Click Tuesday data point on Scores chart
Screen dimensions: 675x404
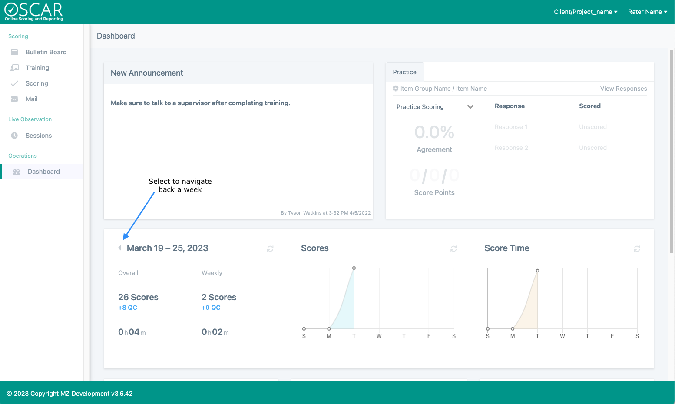354,268
